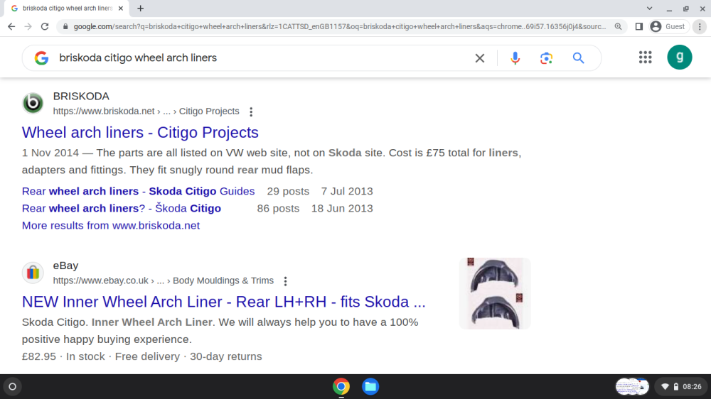Open the system status tray at 08:26

(x=681, y=387)
